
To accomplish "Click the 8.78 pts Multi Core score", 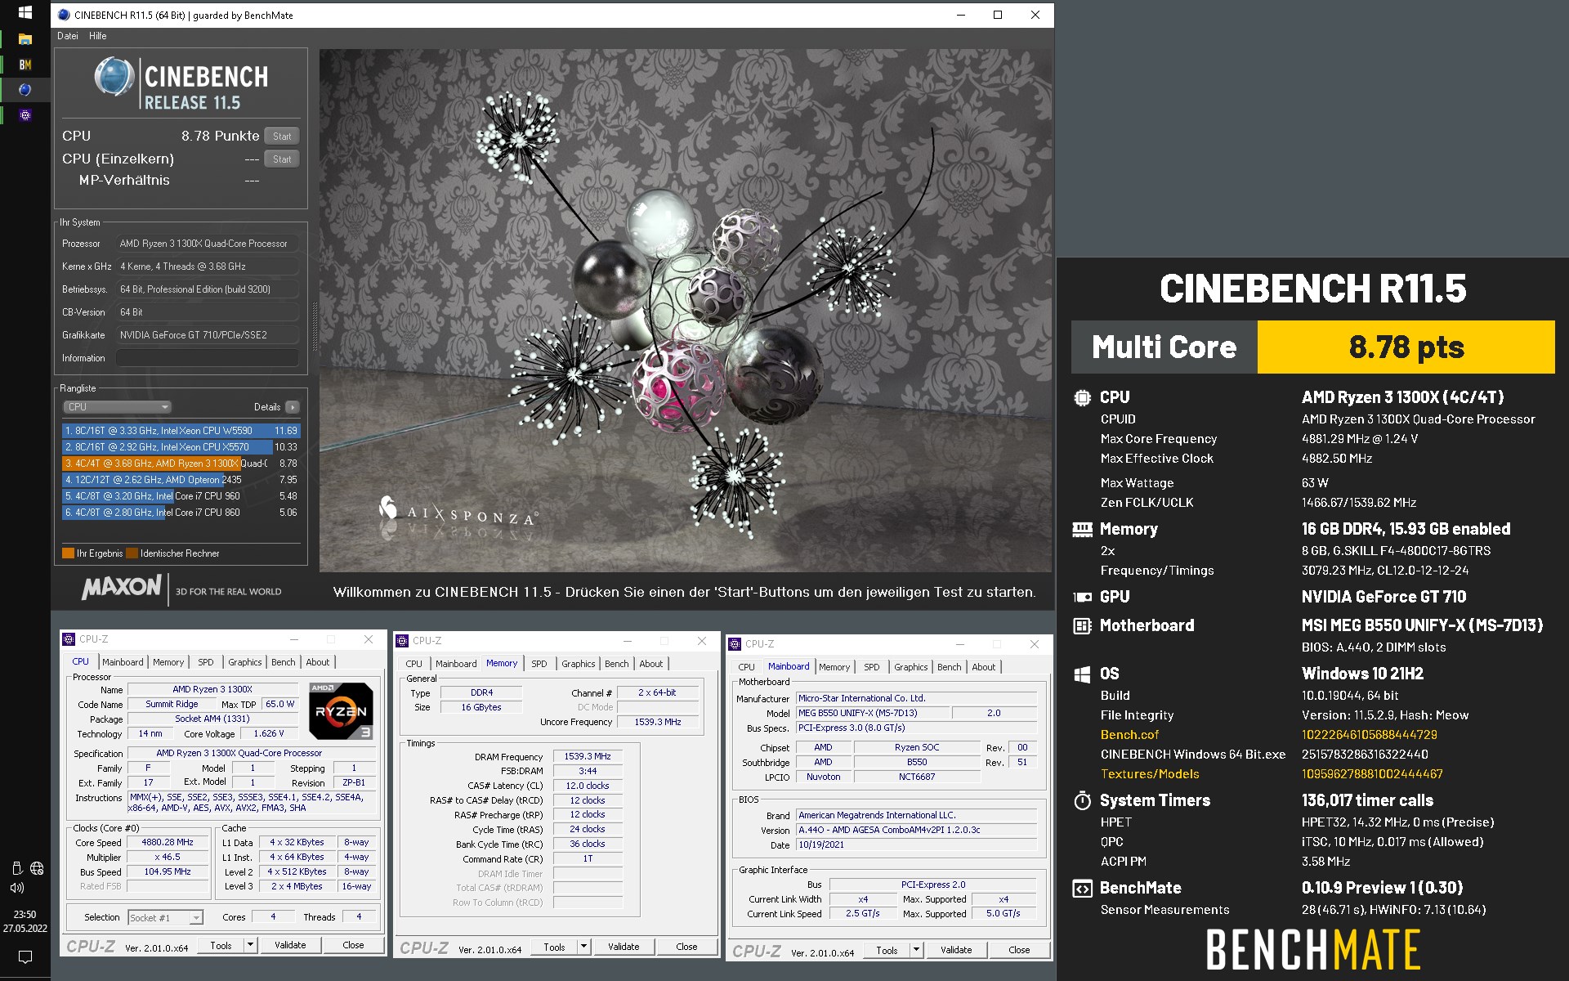I will point(1406,347).
